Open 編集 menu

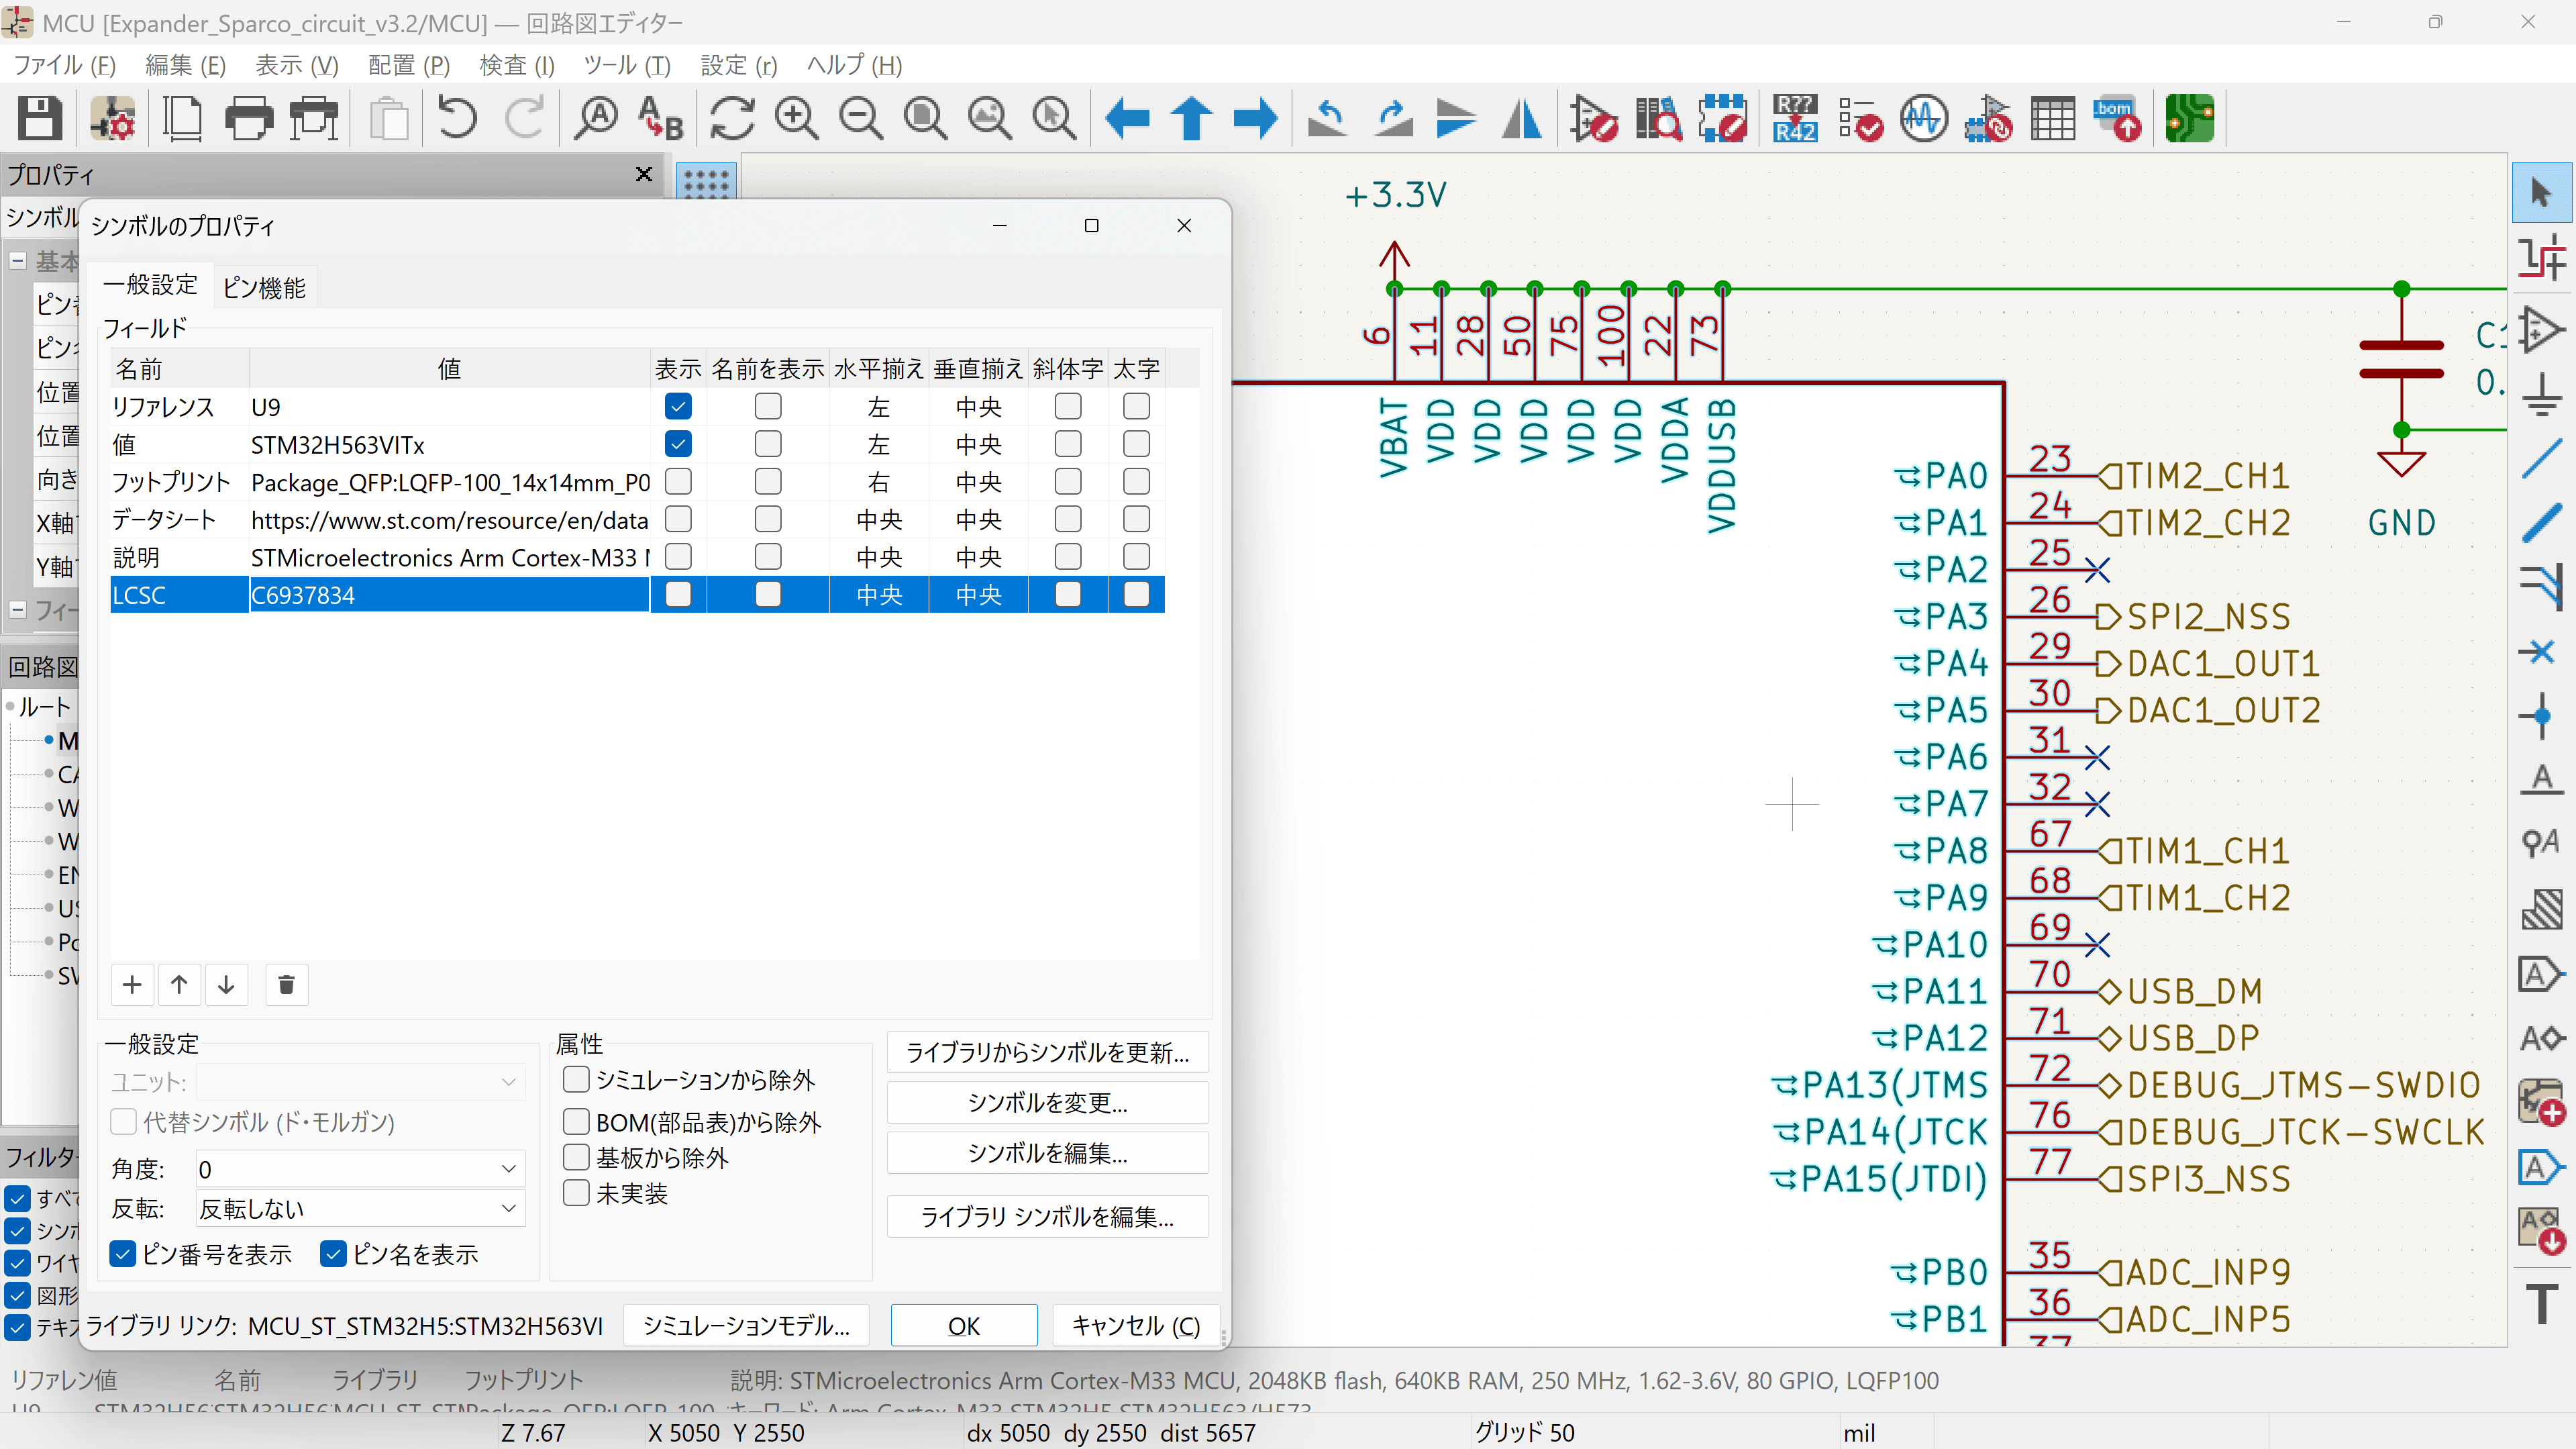pos(185,65)
